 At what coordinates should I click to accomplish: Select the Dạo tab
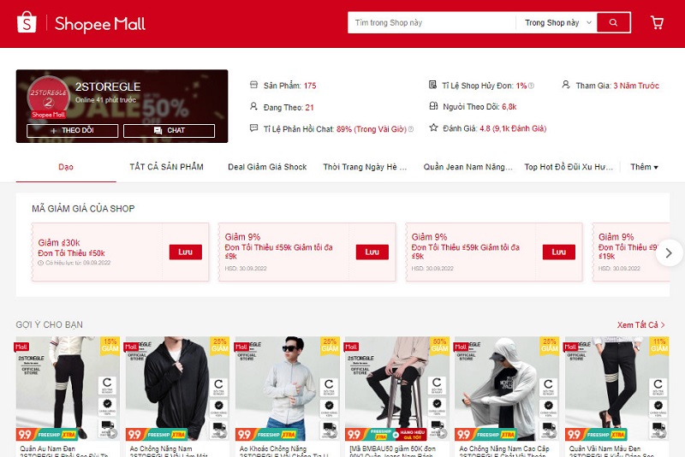(66, 167)
